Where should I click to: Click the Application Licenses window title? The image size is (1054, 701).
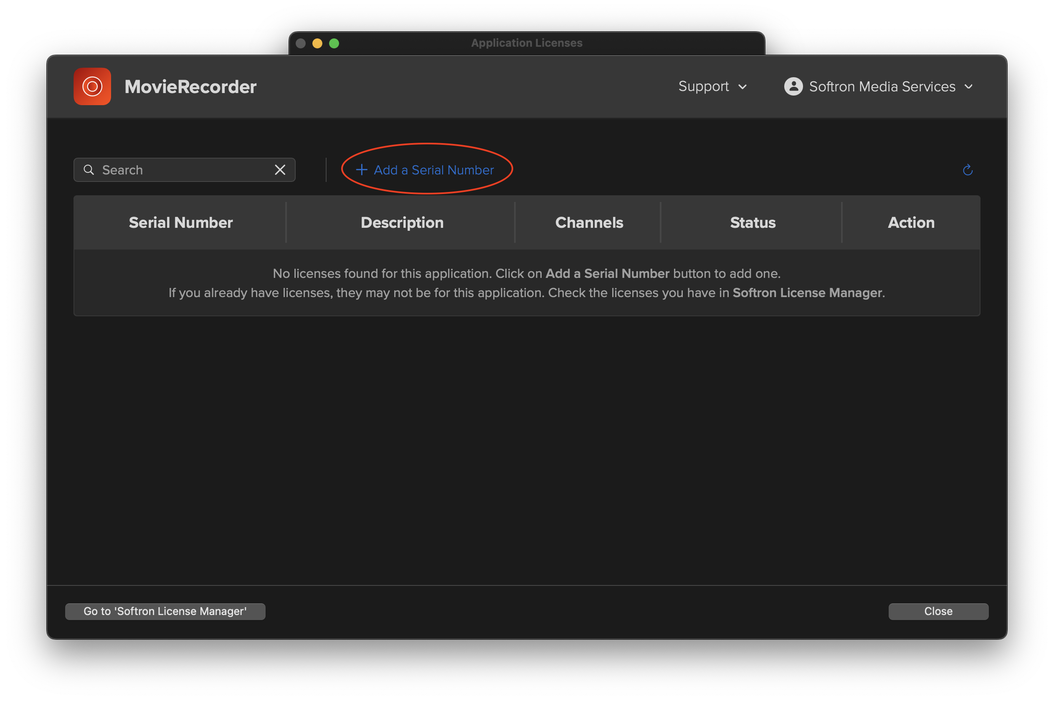click(x=527, y=43)
